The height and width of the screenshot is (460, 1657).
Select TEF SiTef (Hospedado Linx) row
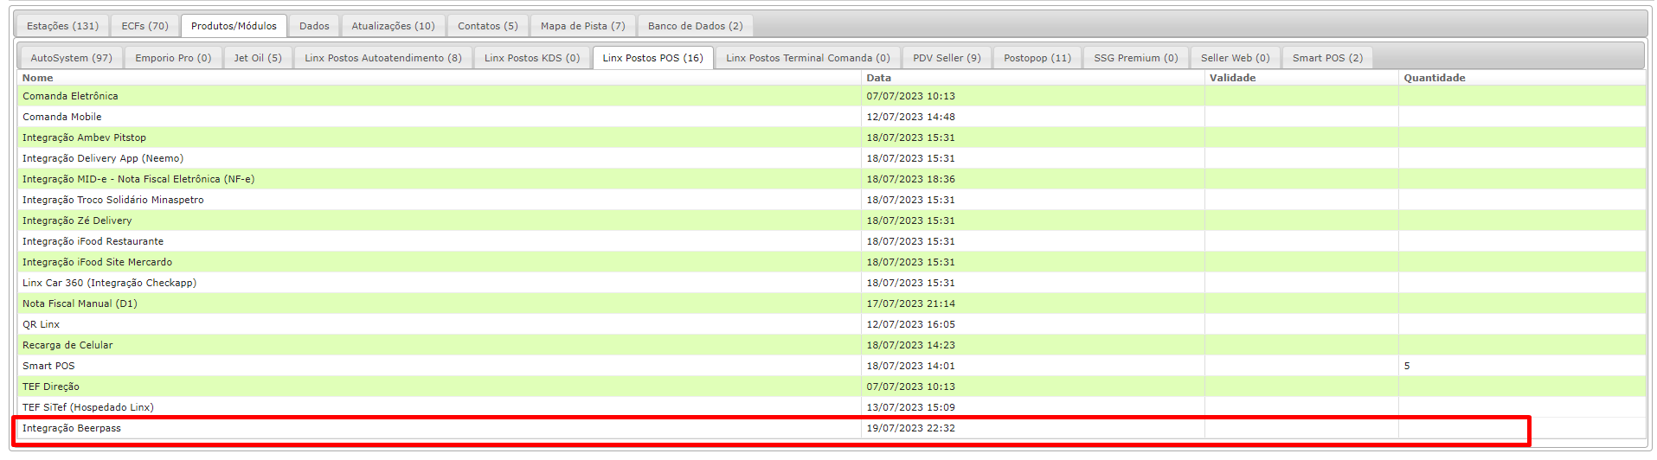pos(832,407)
